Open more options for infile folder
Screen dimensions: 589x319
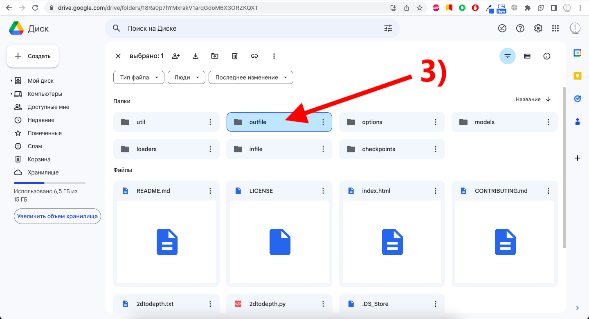pos(323,149)
